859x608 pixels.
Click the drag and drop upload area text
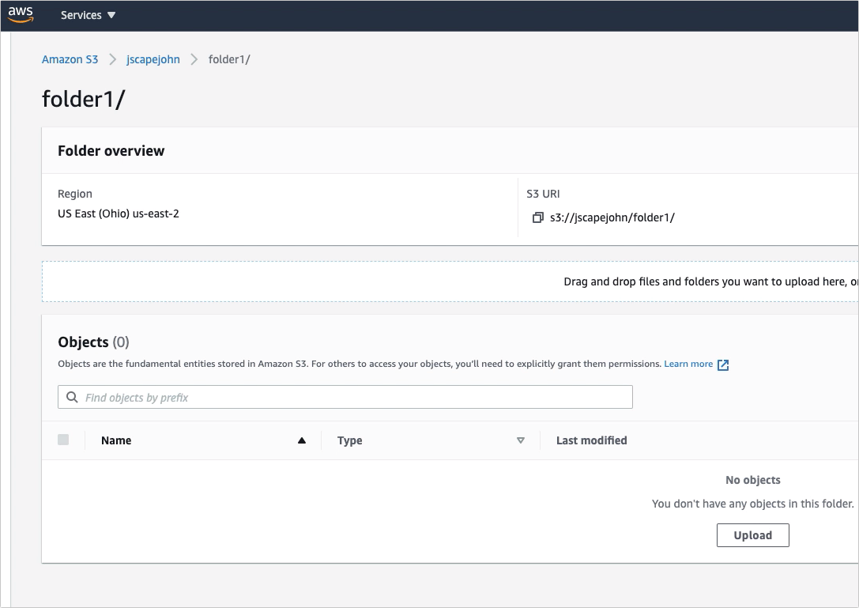click(x=711, y=281)
